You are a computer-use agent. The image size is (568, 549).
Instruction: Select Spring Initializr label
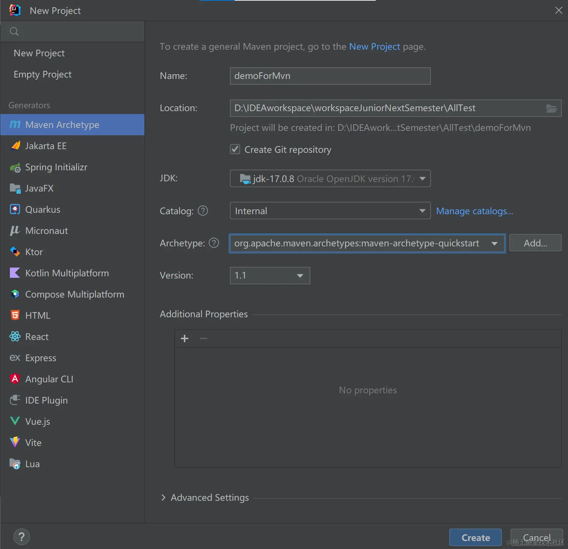(x=56, y=167)
